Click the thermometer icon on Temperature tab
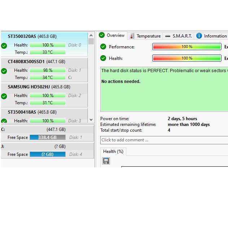 click(132, 36)
